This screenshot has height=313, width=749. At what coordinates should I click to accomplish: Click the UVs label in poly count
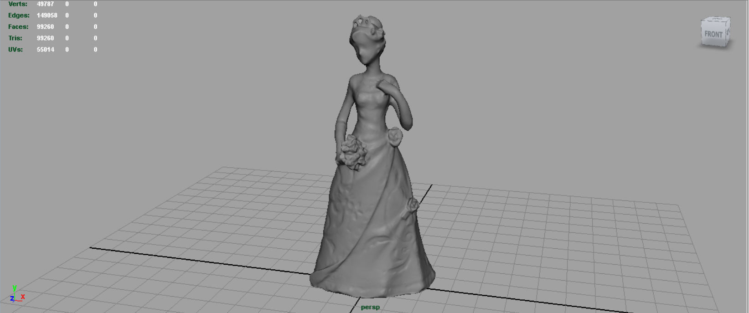[15, 49]
